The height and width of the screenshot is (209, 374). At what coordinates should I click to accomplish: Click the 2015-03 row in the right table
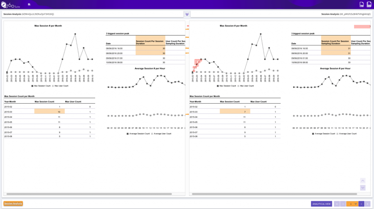point(235,112)
